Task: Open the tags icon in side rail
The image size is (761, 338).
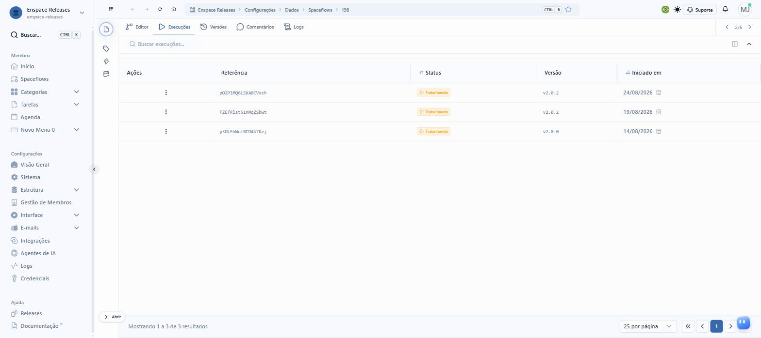Action: pos(106,48)
